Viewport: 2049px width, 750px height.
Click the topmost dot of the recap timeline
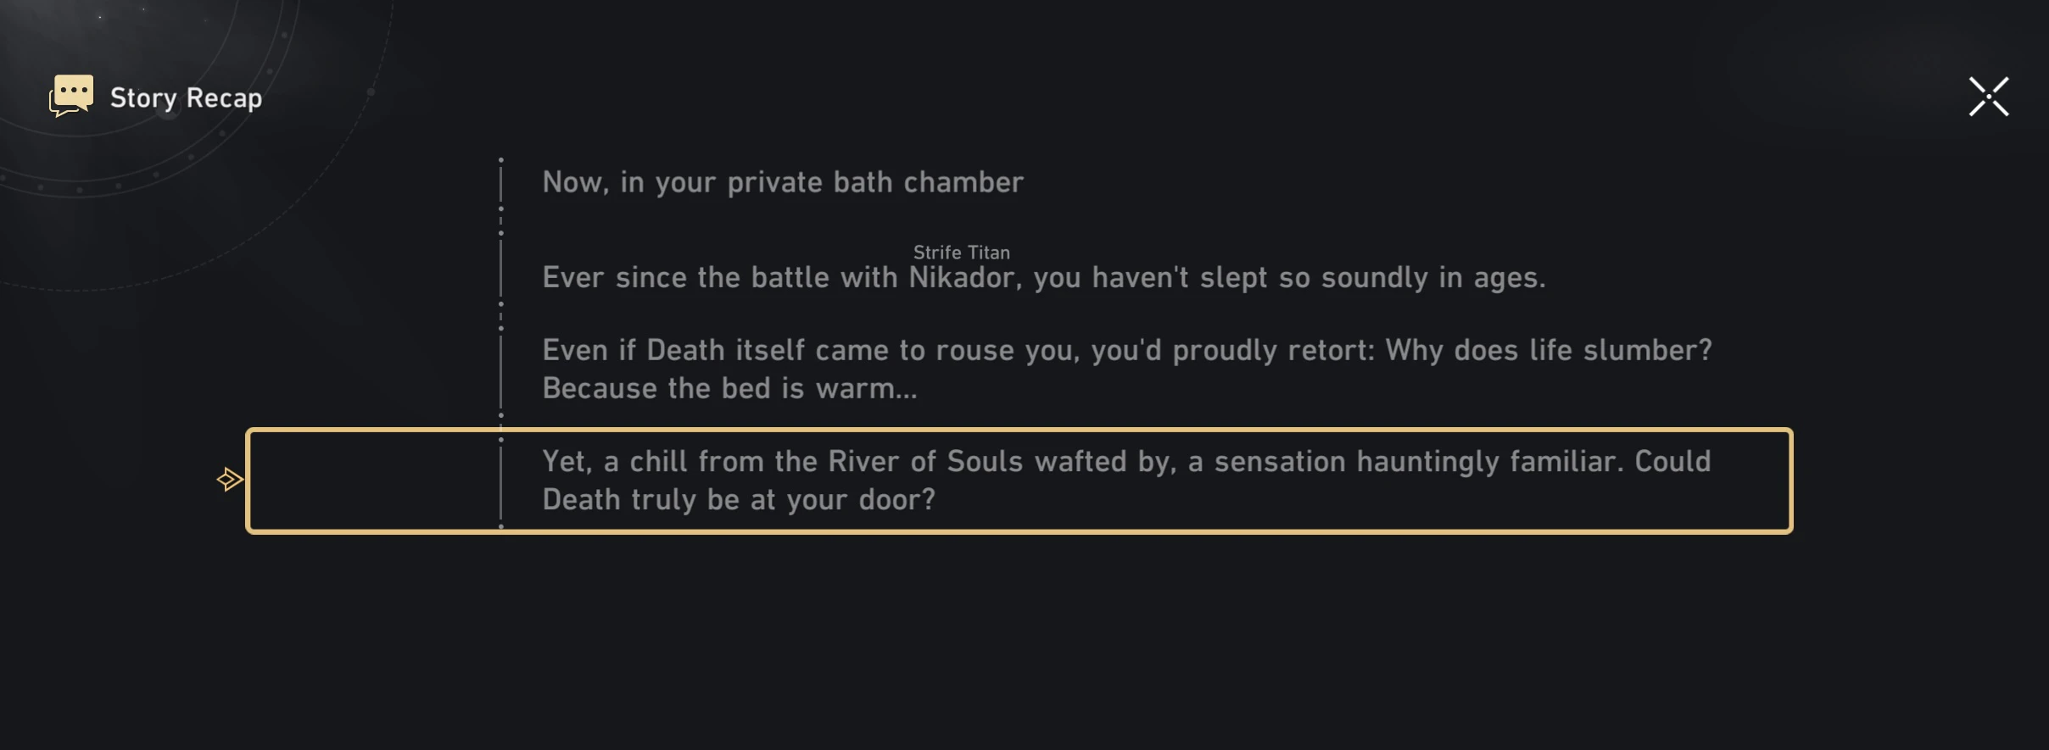[x=501, y=159]
